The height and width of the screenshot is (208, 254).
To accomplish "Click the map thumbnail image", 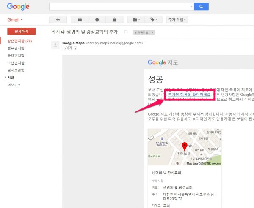I will point(185,147).
